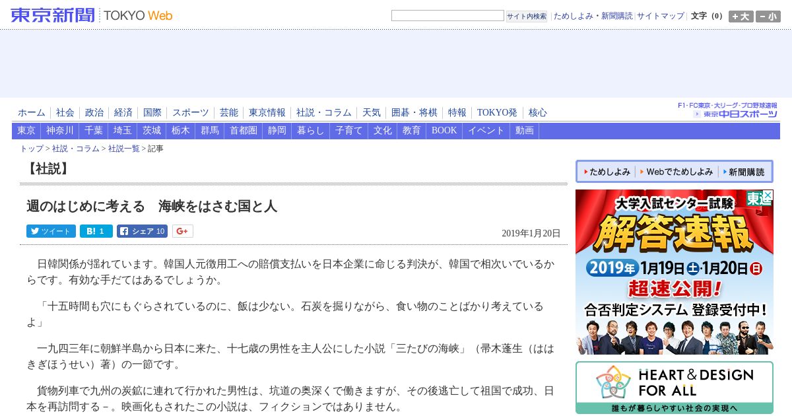Open the 東京情報 section
Image resolution: width=792 pixels, height=416 pixels.
(x=267, y=113)
